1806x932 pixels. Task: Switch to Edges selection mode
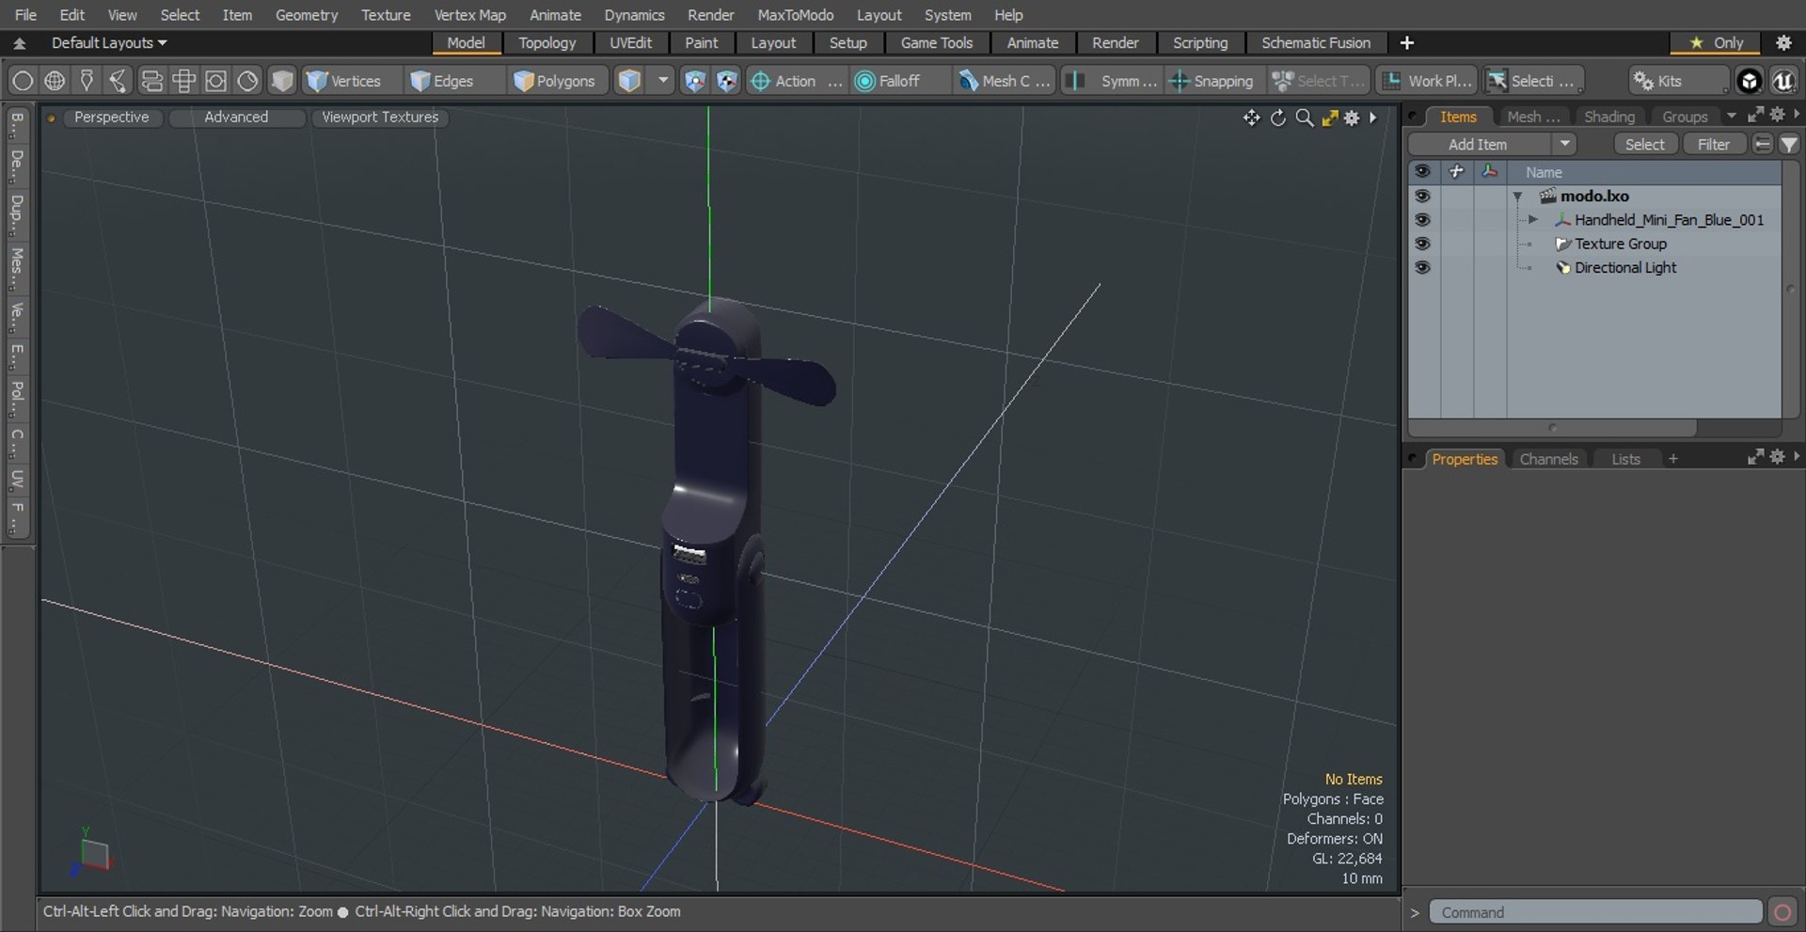(x=442, y=81)
